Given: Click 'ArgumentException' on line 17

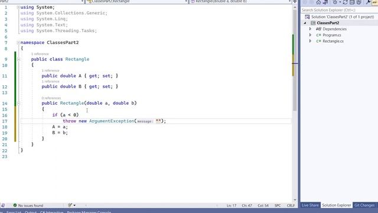Looking at the screenshot, I should tap(112, 121).
